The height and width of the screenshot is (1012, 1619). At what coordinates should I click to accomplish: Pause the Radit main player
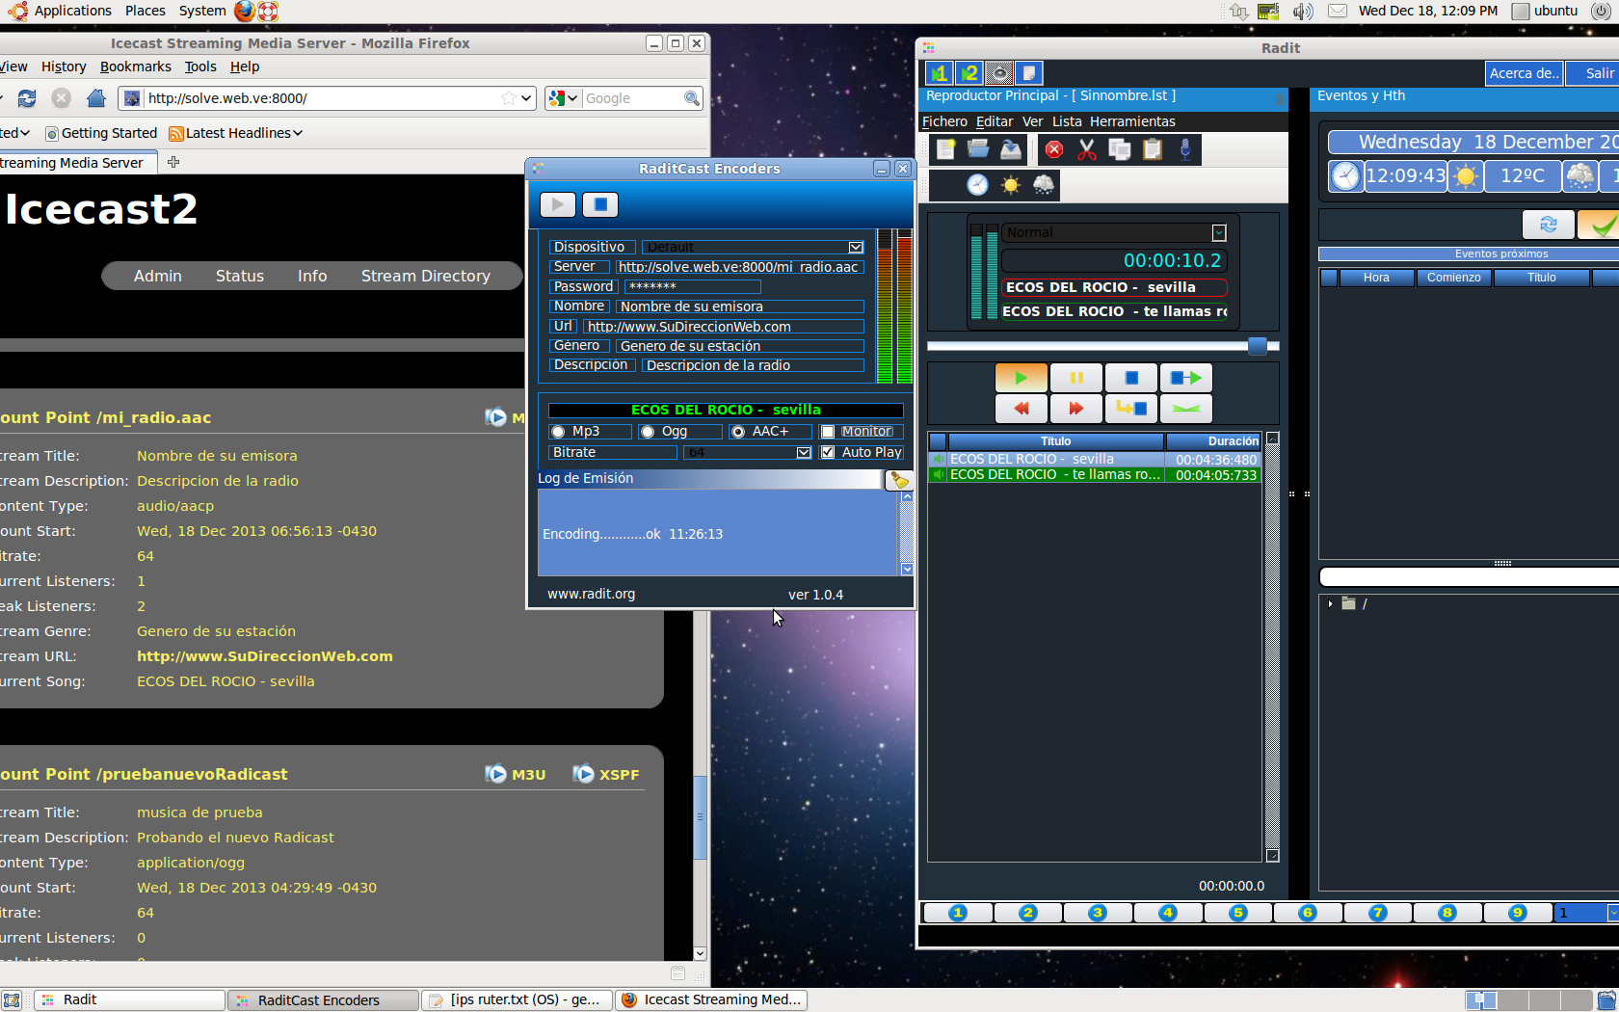[x=1076, y=378]
